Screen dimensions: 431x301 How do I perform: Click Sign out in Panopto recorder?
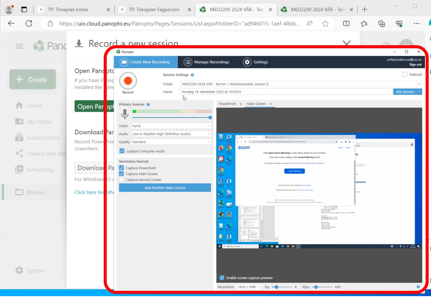pyautogui.click(x=415, y=65)
